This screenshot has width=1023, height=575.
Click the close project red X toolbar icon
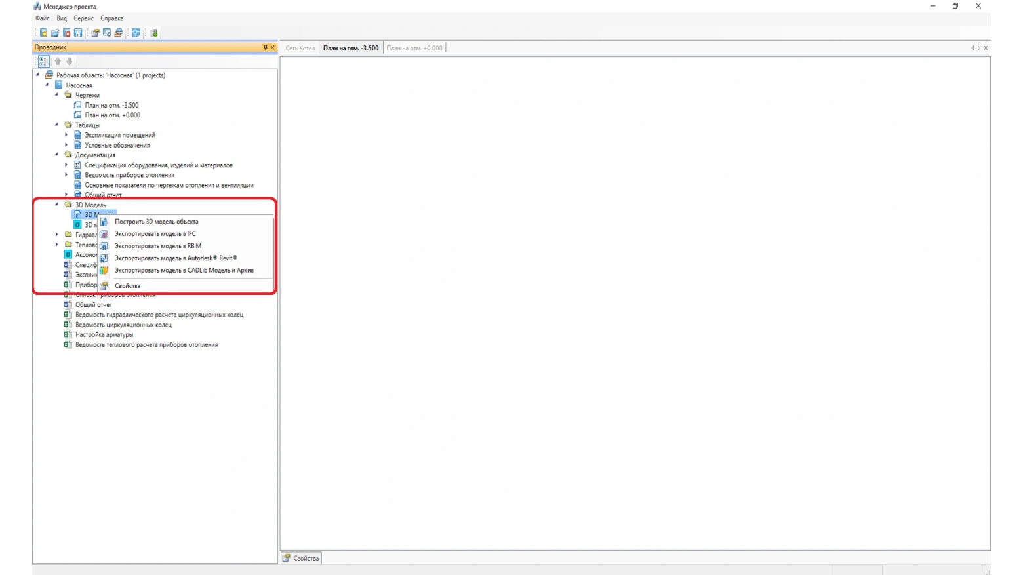point(66,33)
